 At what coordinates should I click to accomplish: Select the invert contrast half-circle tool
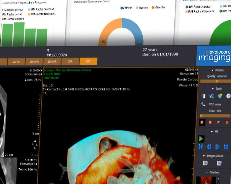pyautogui.click(x=204, y=96)
